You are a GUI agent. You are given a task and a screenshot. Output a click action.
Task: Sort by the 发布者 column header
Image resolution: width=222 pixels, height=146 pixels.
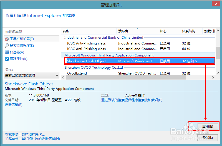[137, 31]
